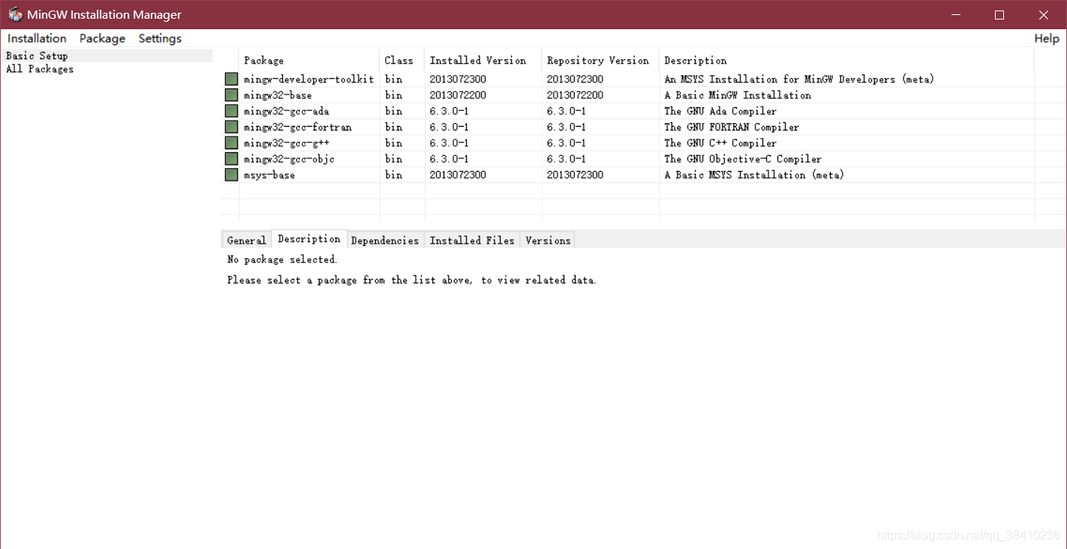
Task: Select the mingw32-base package name
Action: (278, 95)
